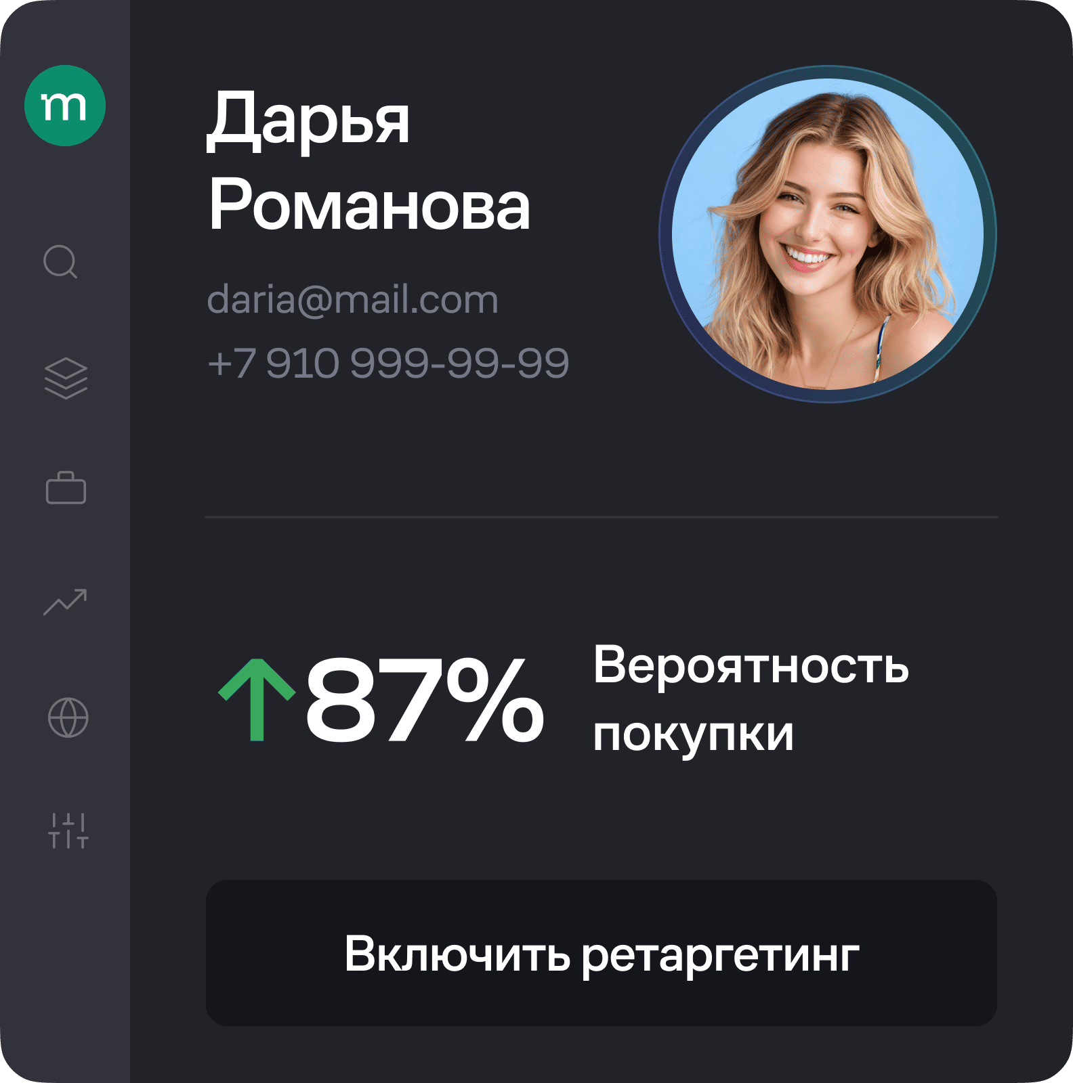Open the sliders settings icon
The image size is (1073, 1083).
click(x=68, y=831)
